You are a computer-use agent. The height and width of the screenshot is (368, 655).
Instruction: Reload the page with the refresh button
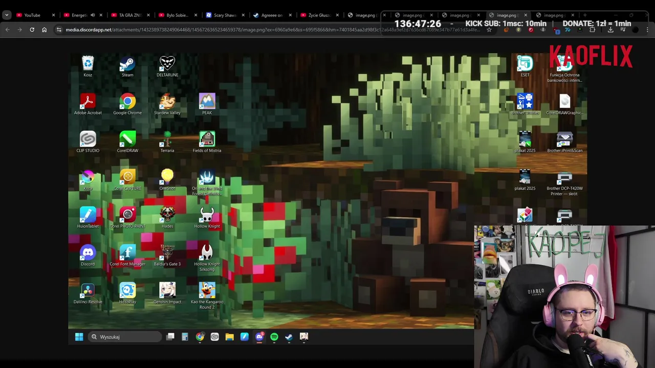click(32, 30)
